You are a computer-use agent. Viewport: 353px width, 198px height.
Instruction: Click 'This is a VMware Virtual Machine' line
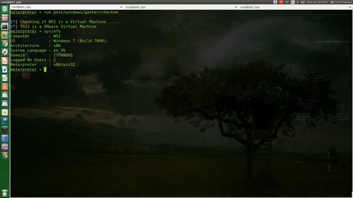58,26
